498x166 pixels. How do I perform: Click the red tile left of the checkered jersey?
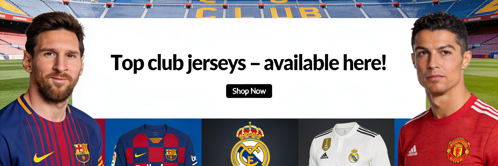click(x=100, y=142)
